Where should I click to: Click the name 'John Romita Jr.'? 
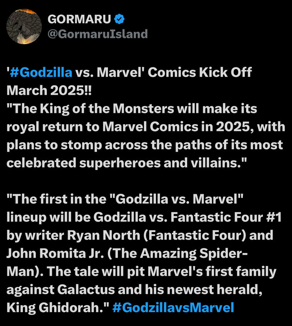point(55,253)
